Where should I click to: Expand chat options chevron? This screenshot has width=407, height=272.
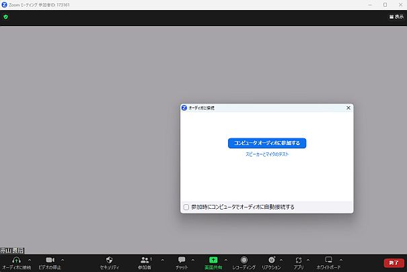(x=193, y=260)
